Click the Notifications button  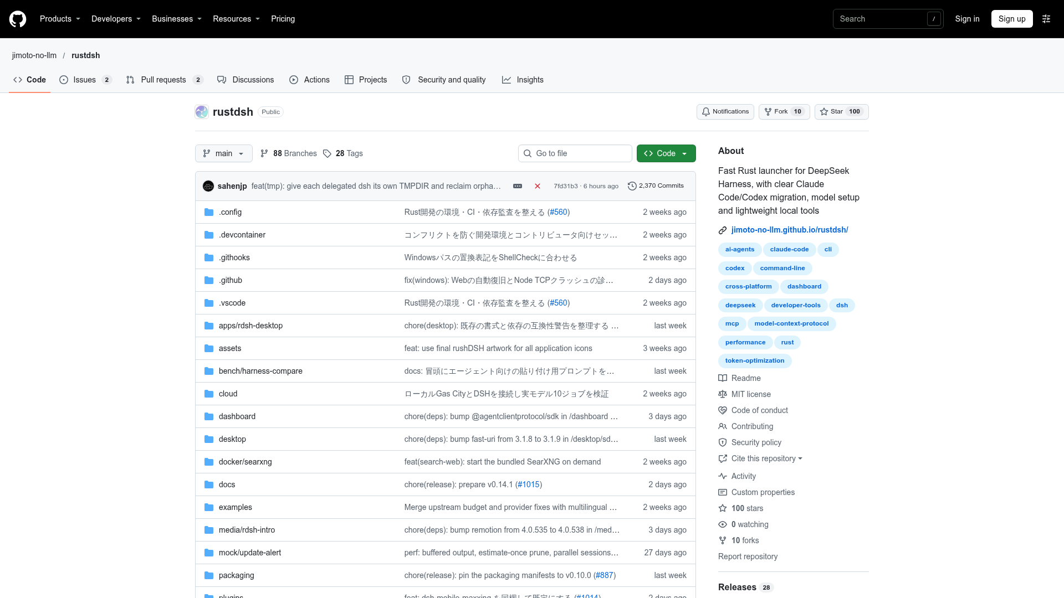click(x=725, y=112)
